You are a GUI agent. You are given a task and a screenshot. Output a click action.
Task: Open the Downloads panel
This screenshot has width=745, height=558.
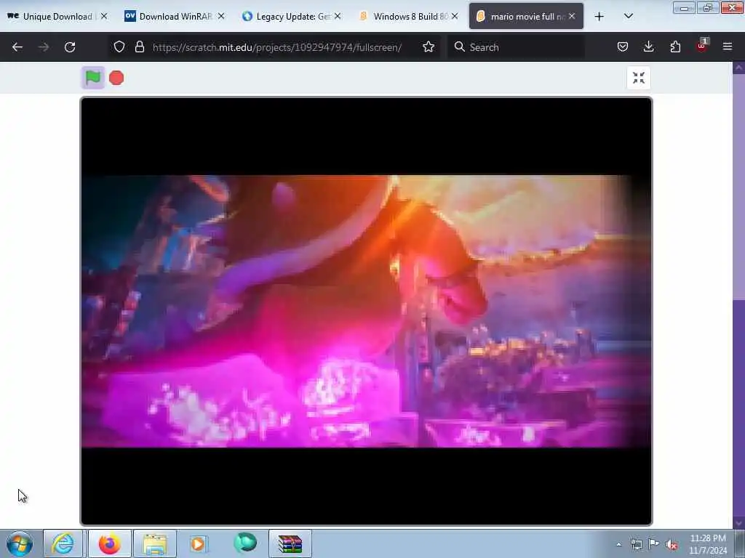click(648, 46)
